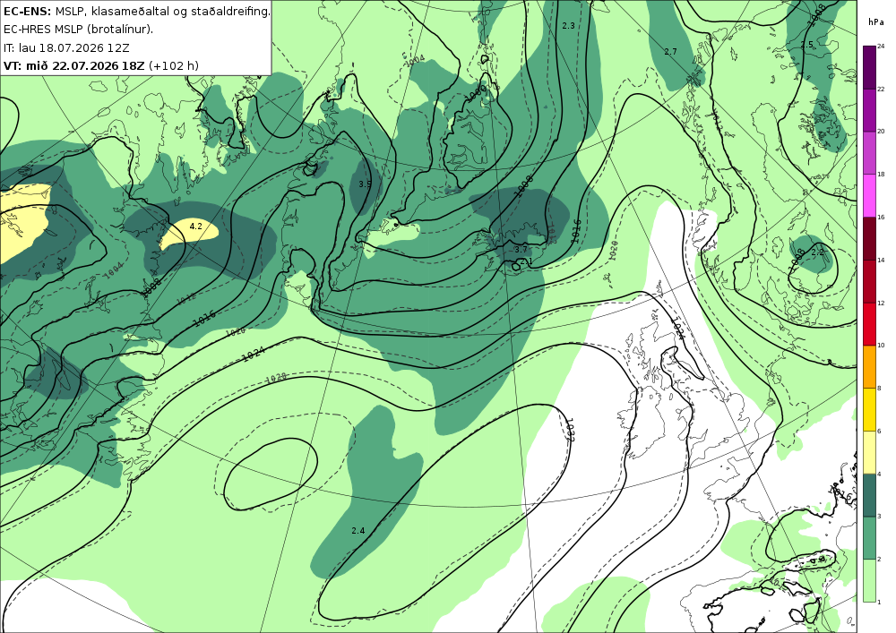Click the 3.5 spread value label
This screenshot has width=896, height=633.
pos(365,184)
